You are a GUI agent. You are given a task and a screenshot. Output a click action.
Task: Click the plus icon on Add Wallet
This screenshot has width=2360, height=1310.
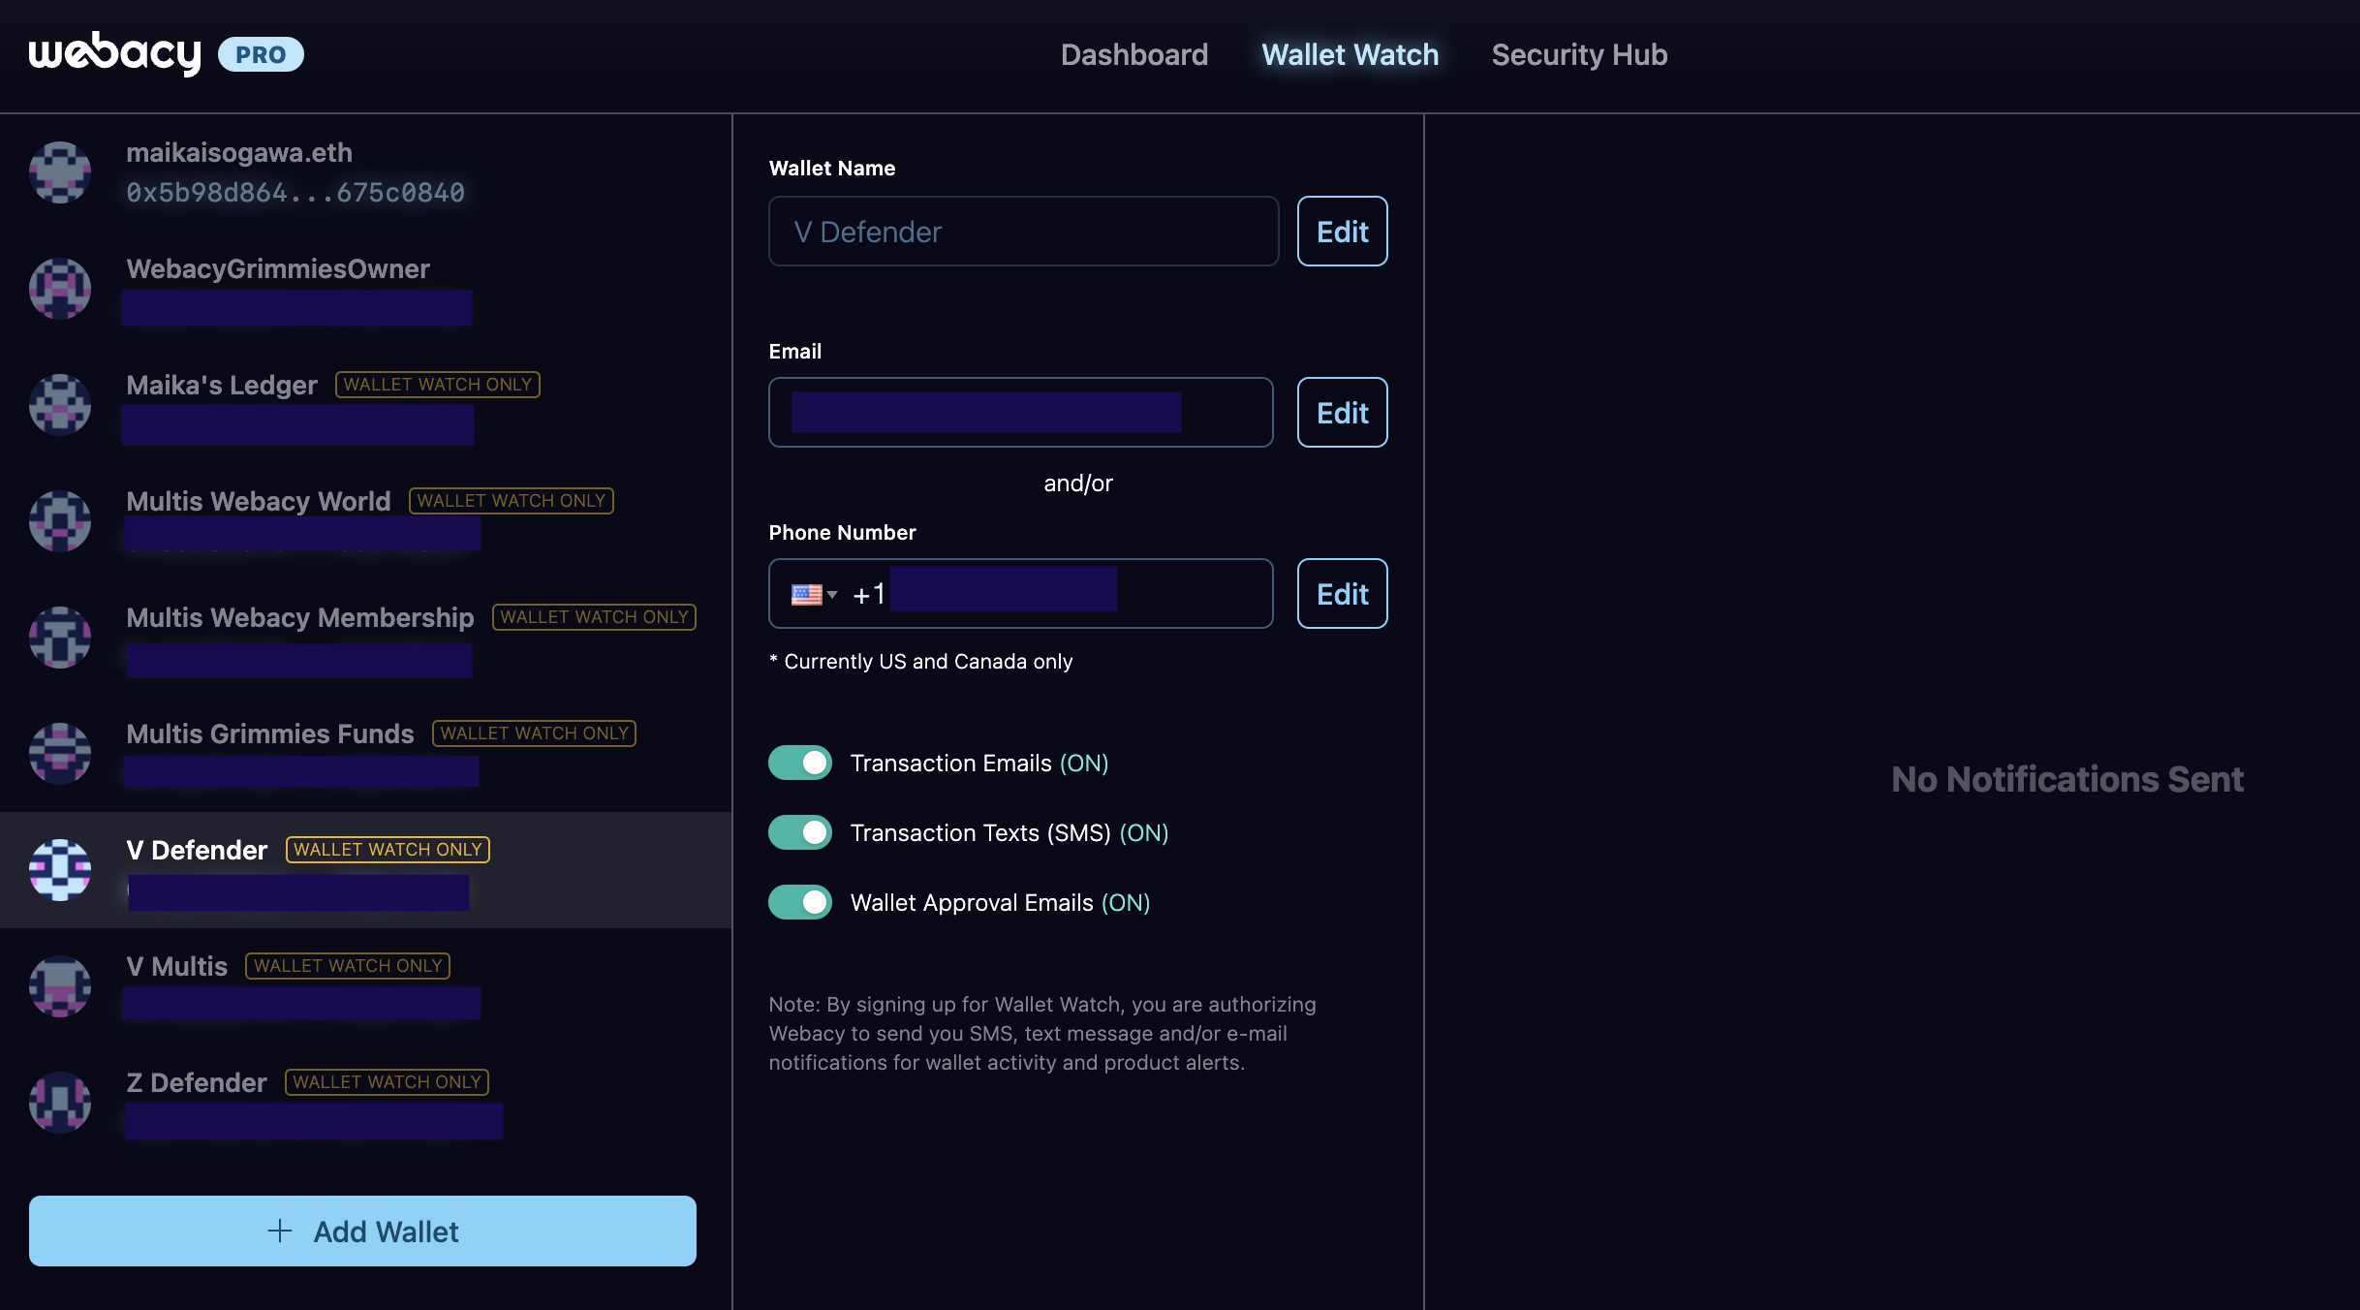click(x=280, y=1231)
